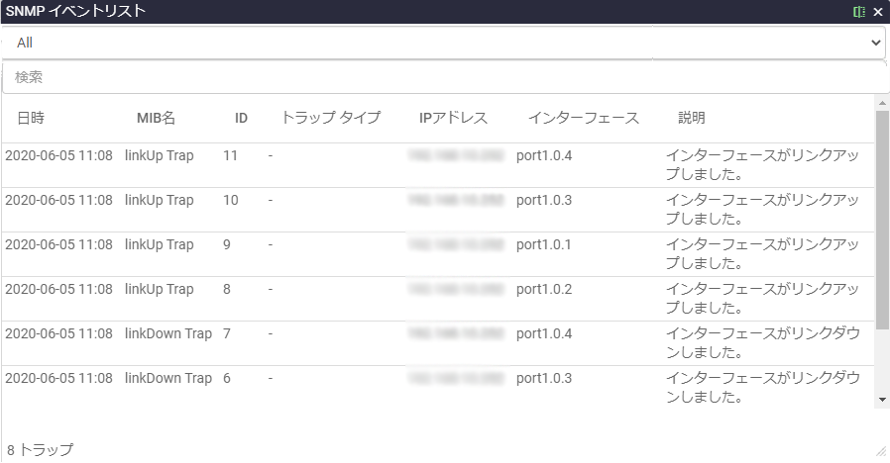The height and width of the screenshot is (463, 890).
Task: Click the インターフェース column header
Action: coord(584,118)
